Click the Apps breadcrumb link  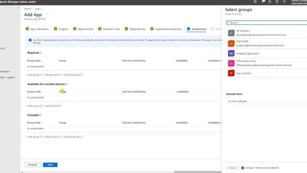tap(38, 9)
